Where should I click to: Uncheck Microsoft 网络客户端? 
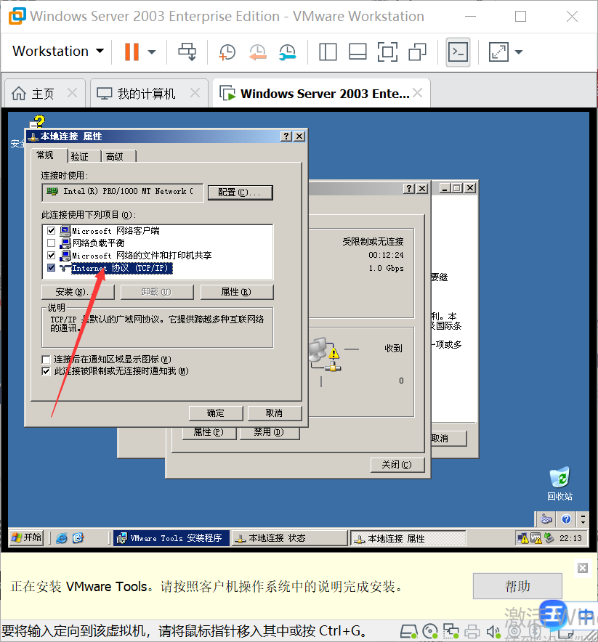pos(50,231)
